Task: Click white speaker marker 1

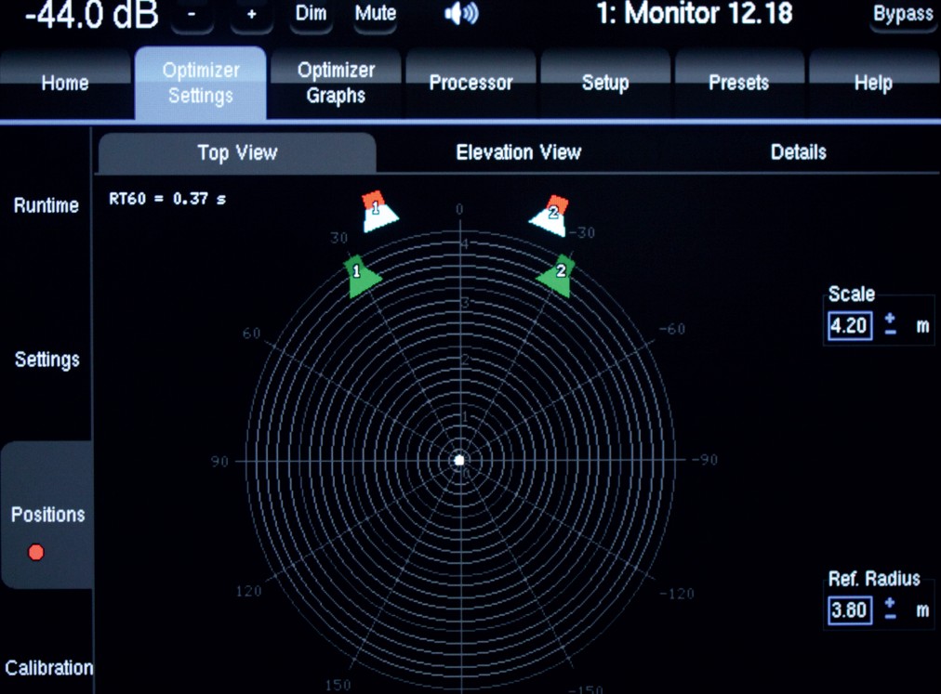Action: (x=378, y=213)
